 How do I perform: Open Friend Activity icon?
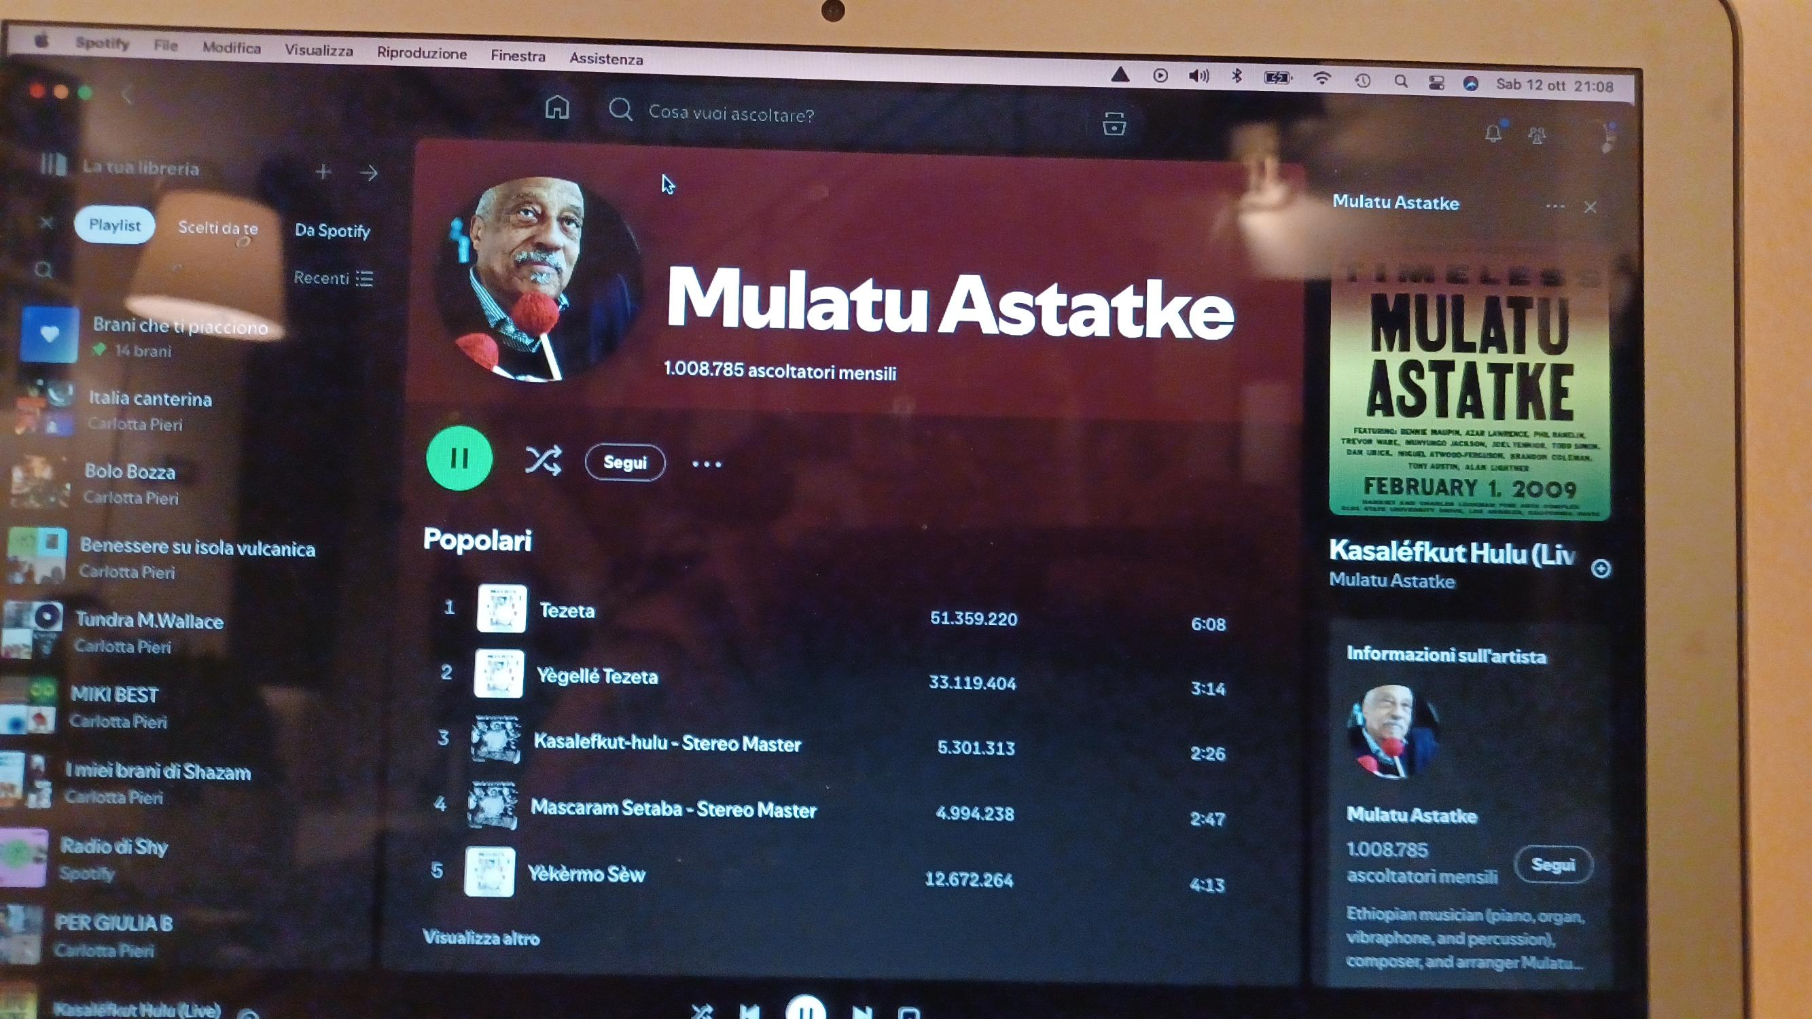click(x=1537, y=135)
